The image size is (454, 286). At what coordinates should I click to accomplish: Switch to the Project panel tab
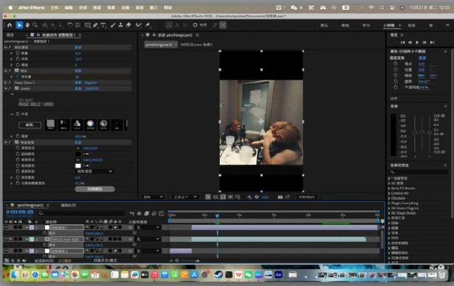[10, 34]
